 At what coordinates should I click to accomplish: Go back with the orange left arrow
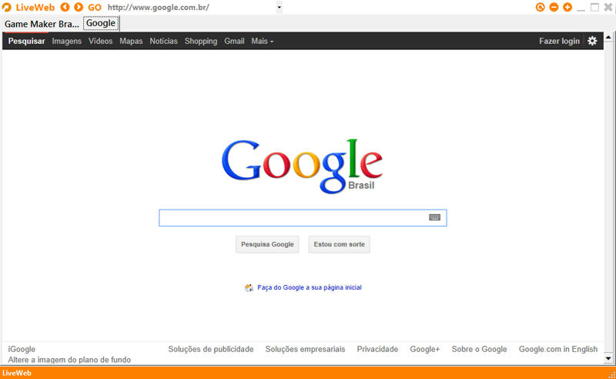pyautogui.click(x=65, y=7)
